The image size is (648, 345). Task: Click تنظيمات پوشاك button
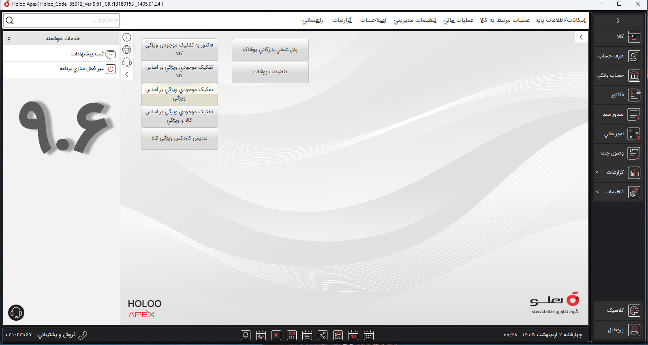270,72
